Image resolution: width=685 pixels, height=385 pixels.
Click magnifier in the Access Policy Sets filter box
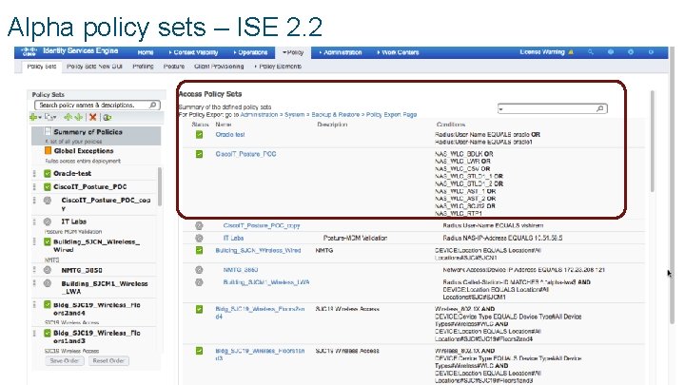(600, 108)
